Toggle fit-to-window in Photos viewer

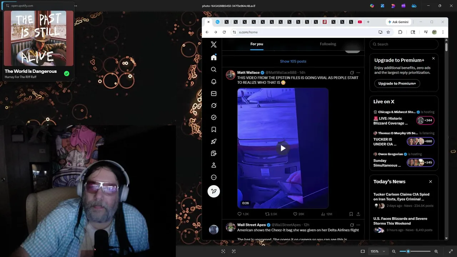(x=363, y=251)
